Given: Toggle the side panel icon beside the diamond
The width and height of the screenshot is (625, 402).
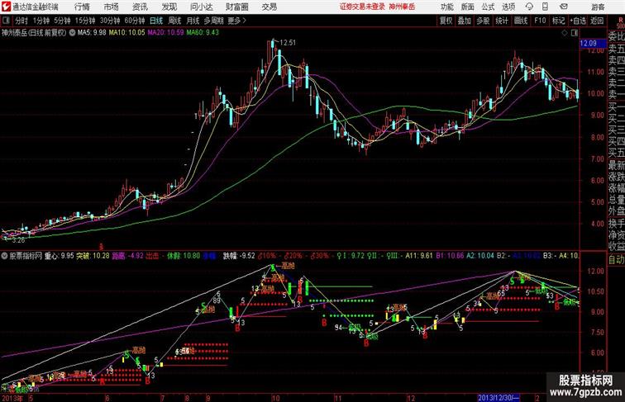Looking at the screenshot, I should pos(575,33).
